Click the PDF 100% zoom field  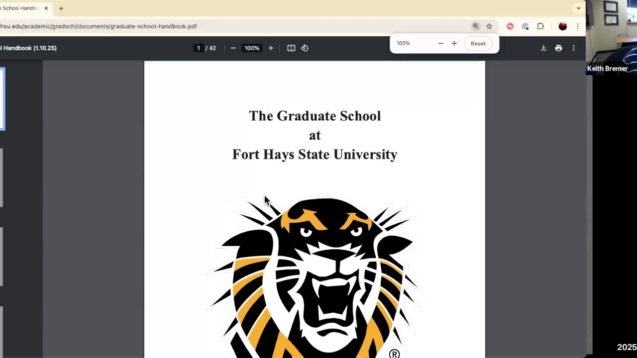[252, 48]
